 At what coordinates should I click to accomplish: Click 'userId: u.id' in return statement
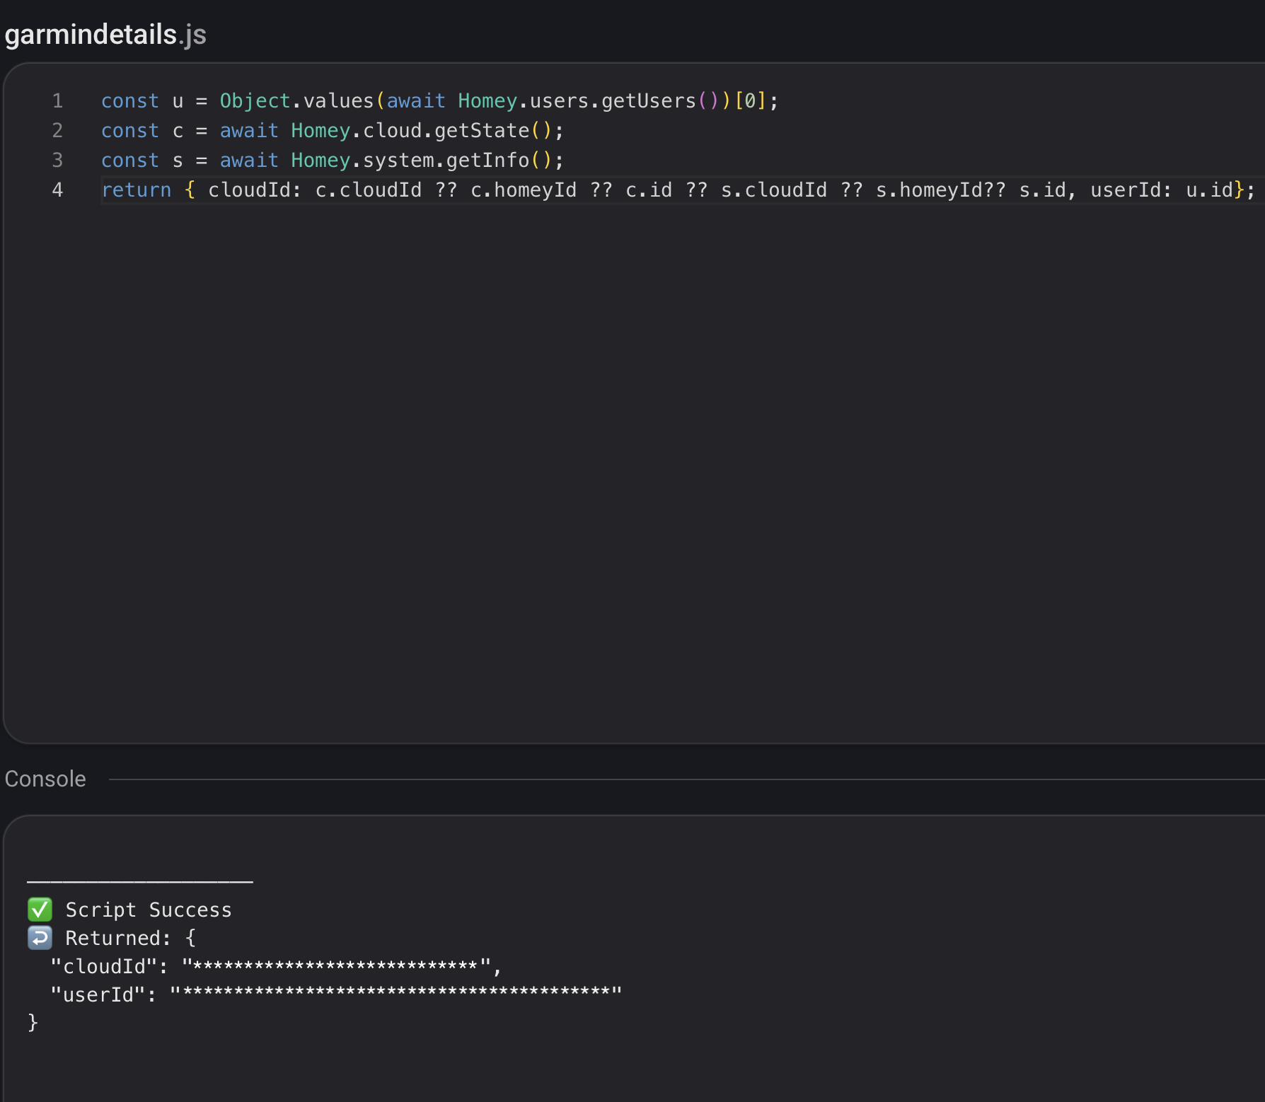point(1162,190)
